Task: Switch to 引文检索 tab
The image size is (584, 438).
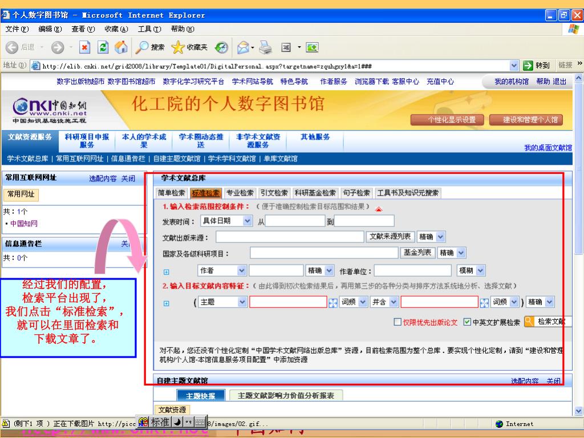Action: [x=274, y=193]
